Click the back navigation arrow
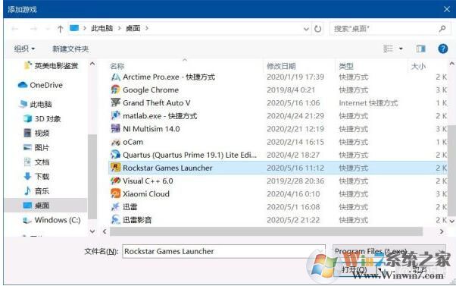Screen dimensions: 456x286 point(15,29)
